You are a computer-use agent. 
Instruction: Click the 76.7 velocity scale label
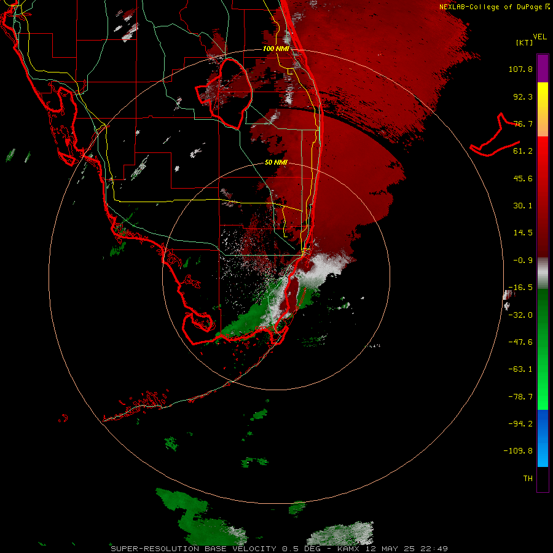(x=523, y=124)
